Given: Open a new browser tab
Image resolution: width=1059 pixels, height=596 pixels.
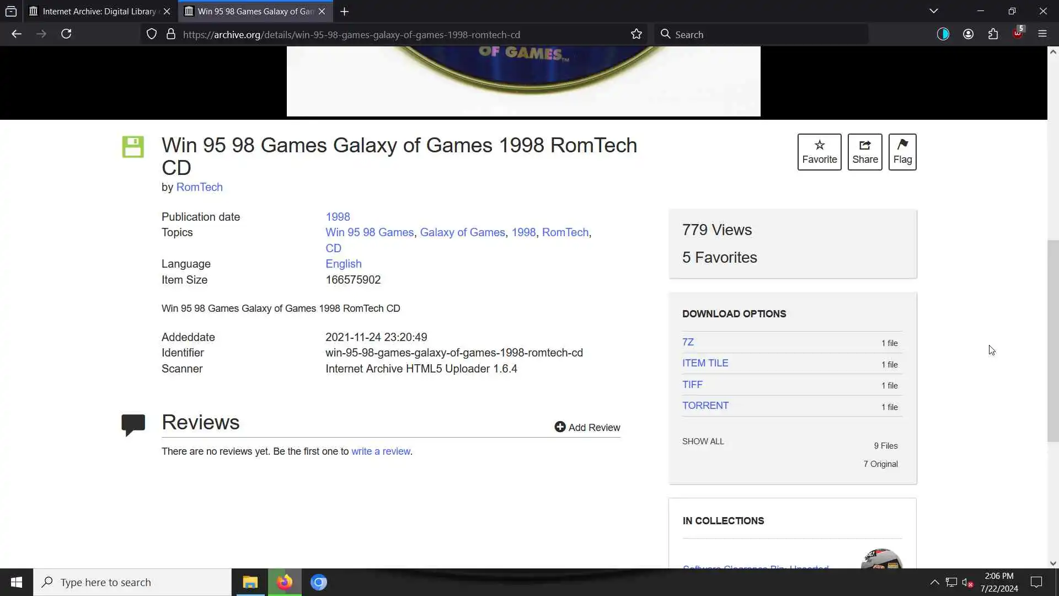Looking at the screenshot, I should tap(344, 11).
